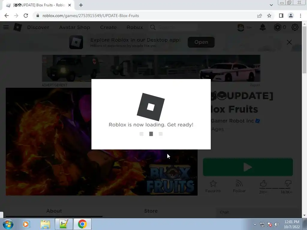Open Gamer Robot Inc creator link
The width and height of the screenshot is (307, 230).
click(x=232, y=121)
